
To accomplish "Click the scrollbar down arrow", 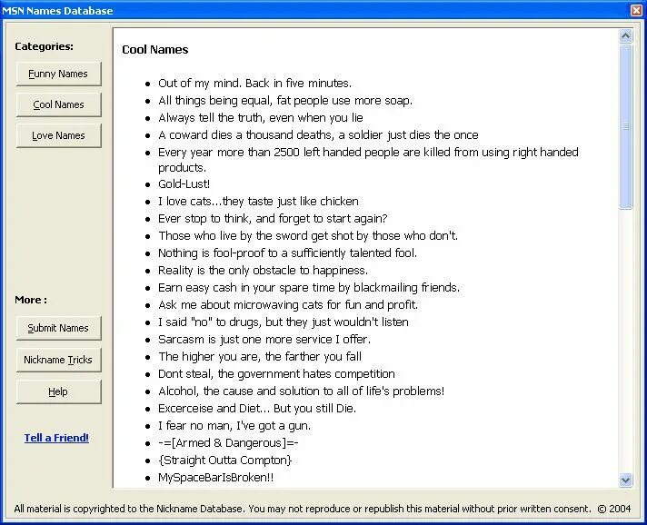I will point(625,480).
